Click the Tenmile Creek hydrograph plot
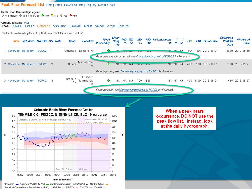This screenshot has width=252, height=189. [x=64, y=148]
